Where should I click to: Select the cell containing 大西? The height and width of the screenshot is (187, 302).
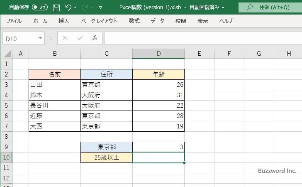click(x=55, y=126)
